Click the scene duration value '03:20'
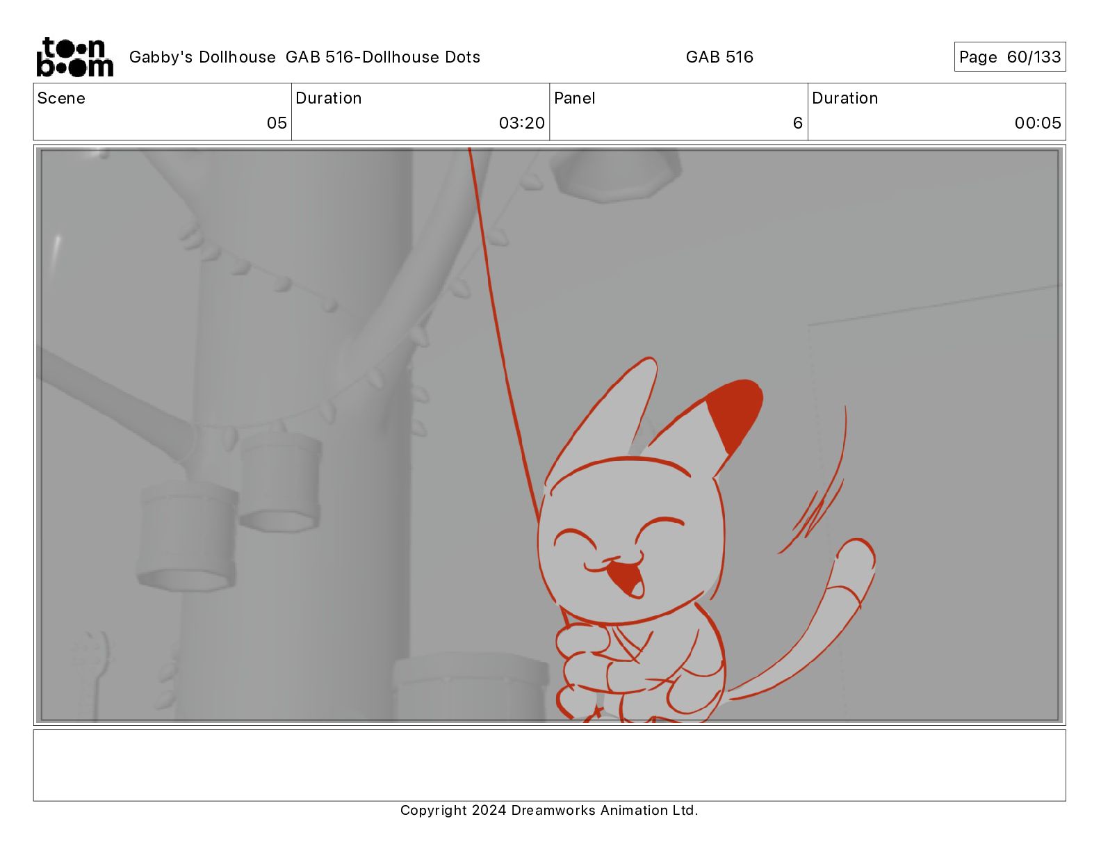The width and height of the screenshot is (1101, 851). tap(522, 123)
